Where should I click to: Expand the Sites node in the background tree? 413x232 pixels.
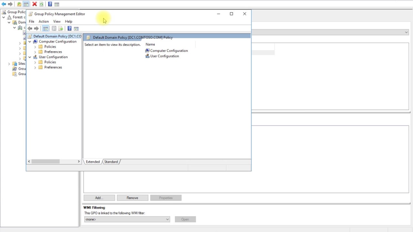9,64
